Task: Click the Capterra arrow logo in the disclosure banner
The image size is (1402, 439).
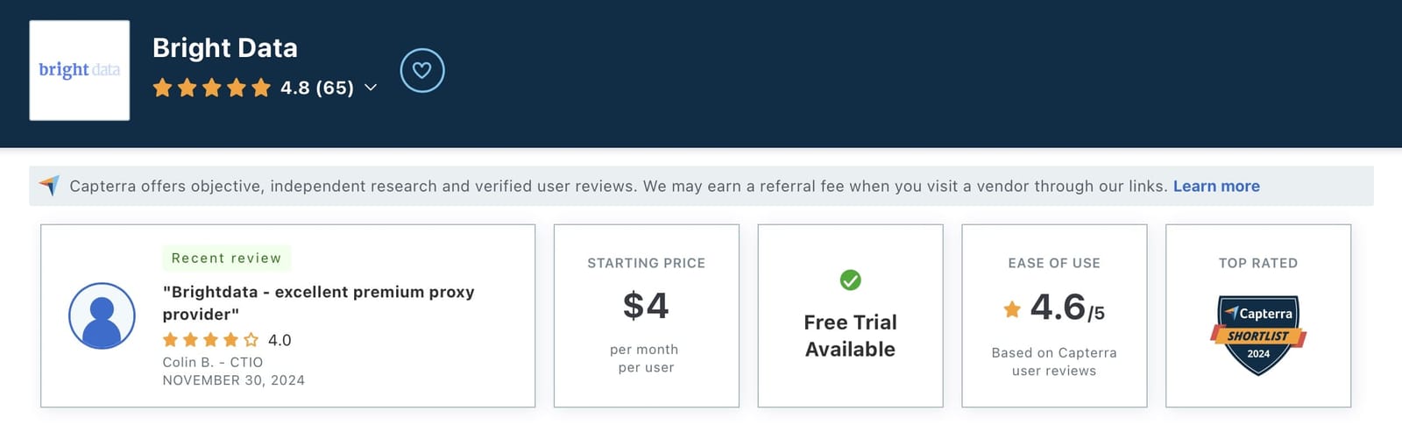Action: tap(50, 186)
